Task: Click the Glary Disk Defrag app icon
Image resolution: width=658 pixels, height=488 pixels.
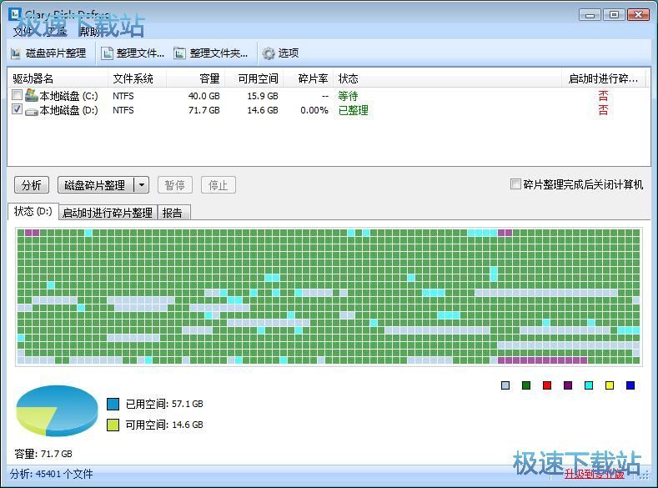Action: 15,14
